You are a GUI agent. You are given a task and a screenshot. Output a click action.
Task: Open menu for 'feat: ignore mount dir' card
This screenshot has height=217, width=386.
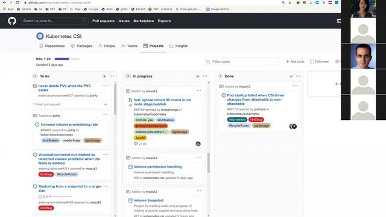198,90
